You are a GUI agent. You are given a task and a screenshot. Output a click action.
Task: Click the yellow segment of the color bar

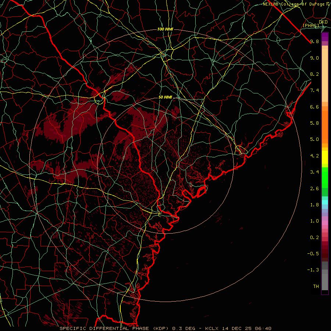(x=325, y=157)
